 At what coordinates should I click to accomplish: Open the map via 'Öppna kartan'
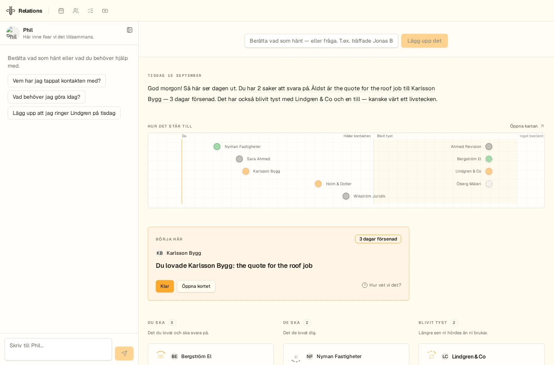[x=527, y=126]
